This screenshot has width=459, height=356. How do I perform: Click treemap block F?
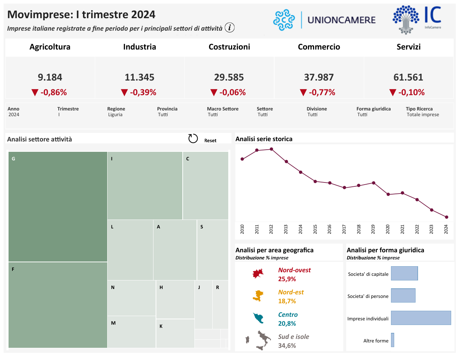pos(58,305)
